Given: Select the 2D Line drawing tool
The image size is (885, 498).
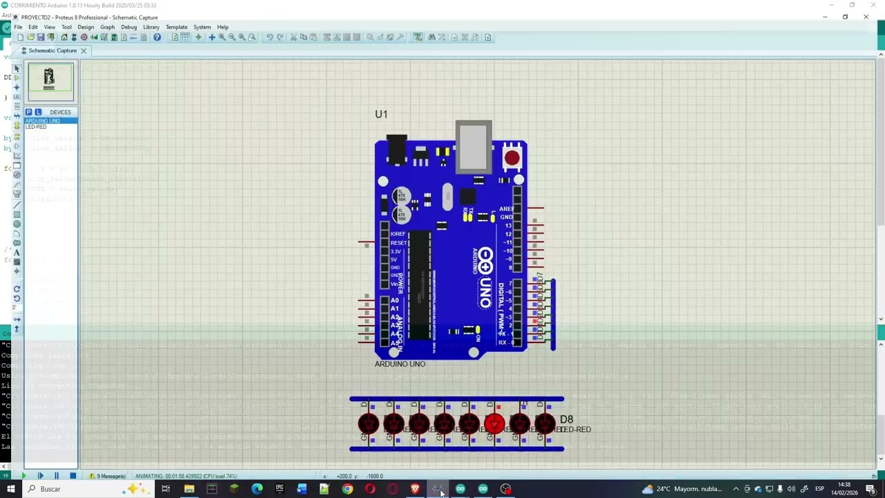Looking at the screenshot, I should pos(17,205).
